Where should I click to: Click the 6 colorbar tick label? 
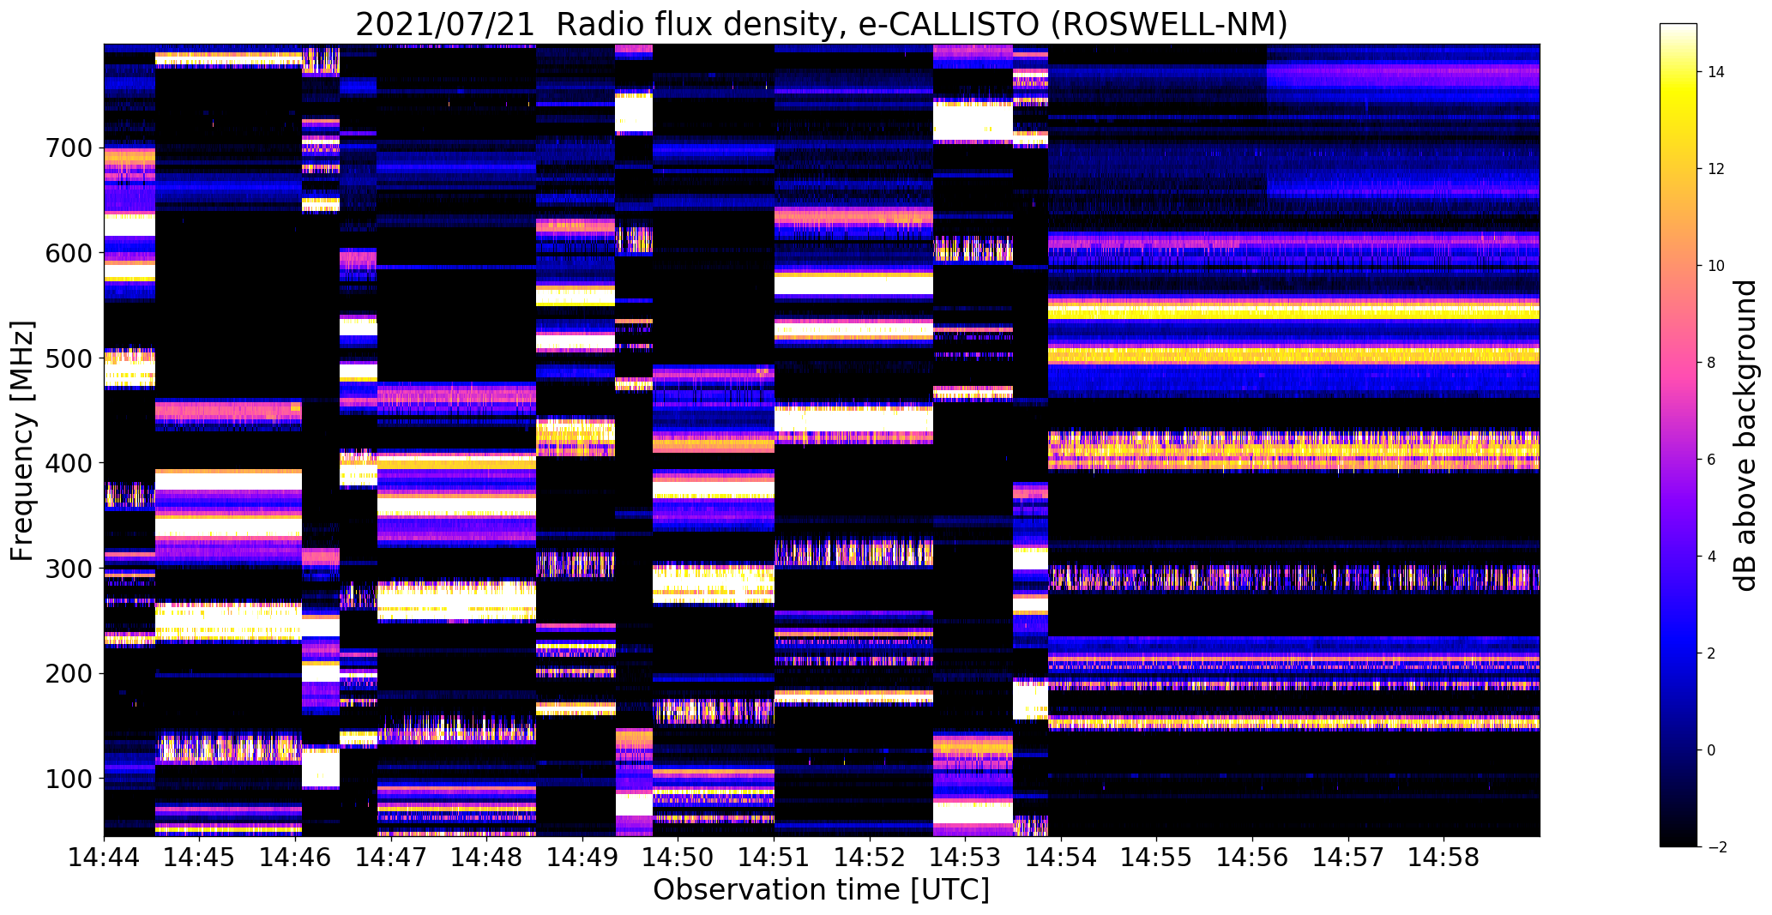[1712, 460]
